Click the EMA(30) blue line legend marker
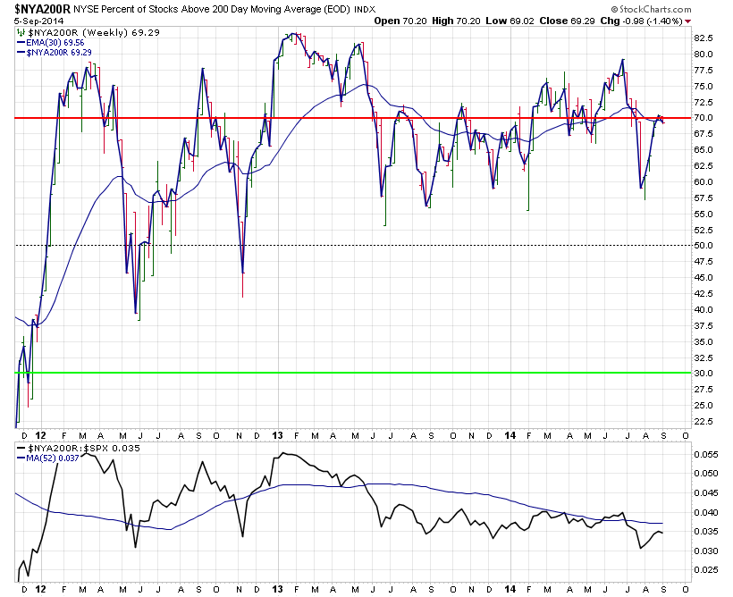 (x=21, y=43)
